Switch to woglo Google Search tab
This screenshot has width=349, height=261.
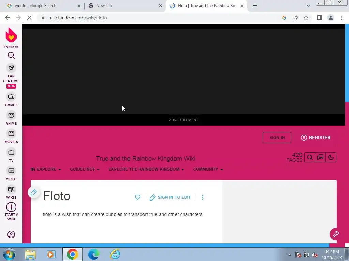[35, 6]
